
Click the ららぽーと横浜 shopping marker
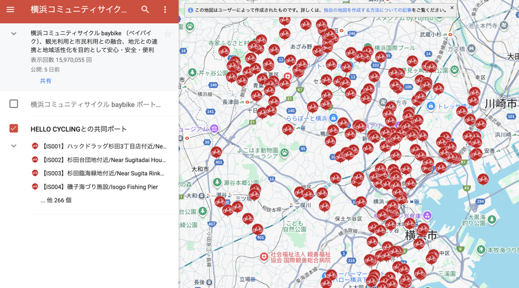tap(334, 118)
